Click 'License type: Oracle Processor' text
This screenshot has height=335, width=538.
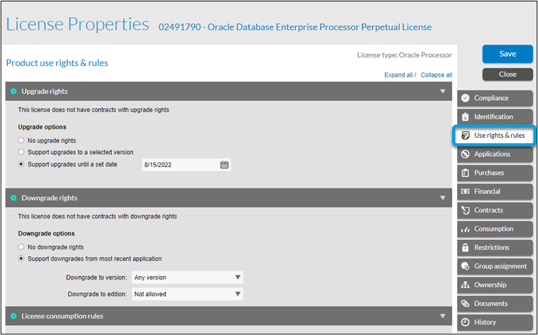[x=405, y=55]
